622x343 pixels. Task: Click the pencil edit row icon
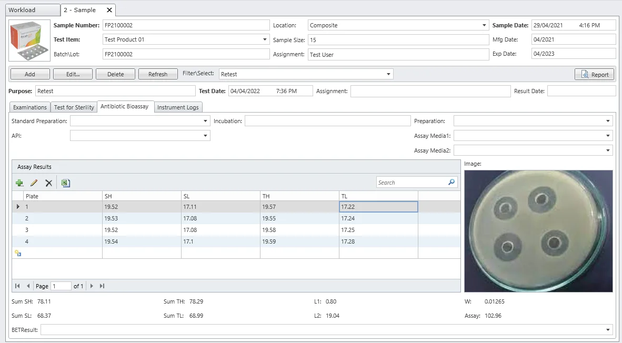[34, 183]
